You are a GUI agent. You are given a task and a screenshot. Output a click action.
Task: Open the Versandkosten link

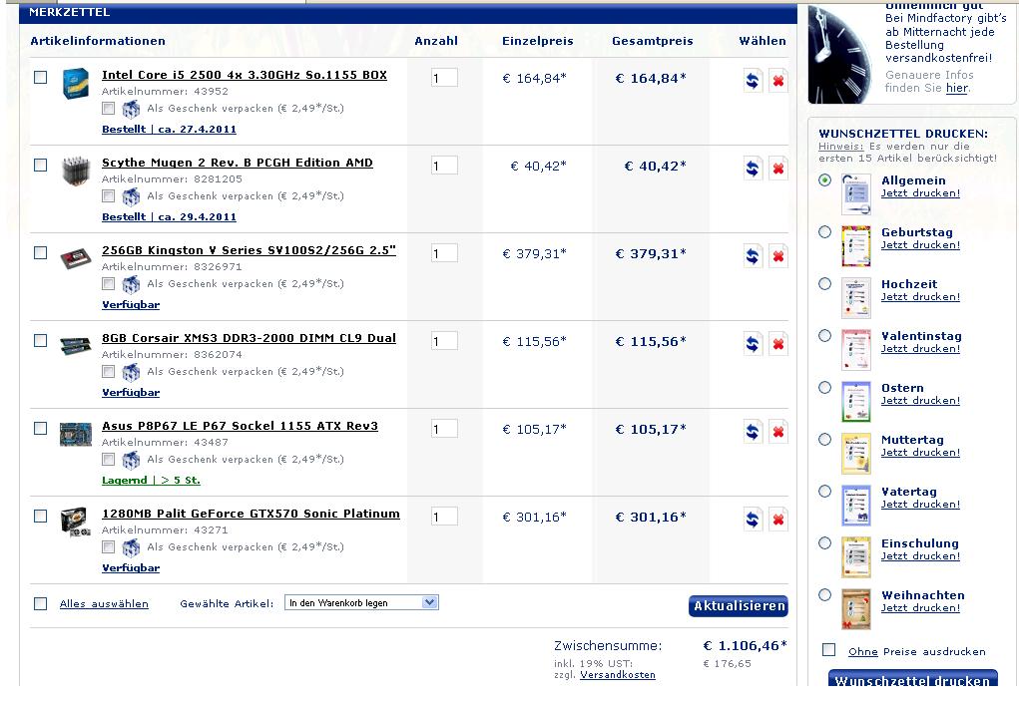[617, 675]
